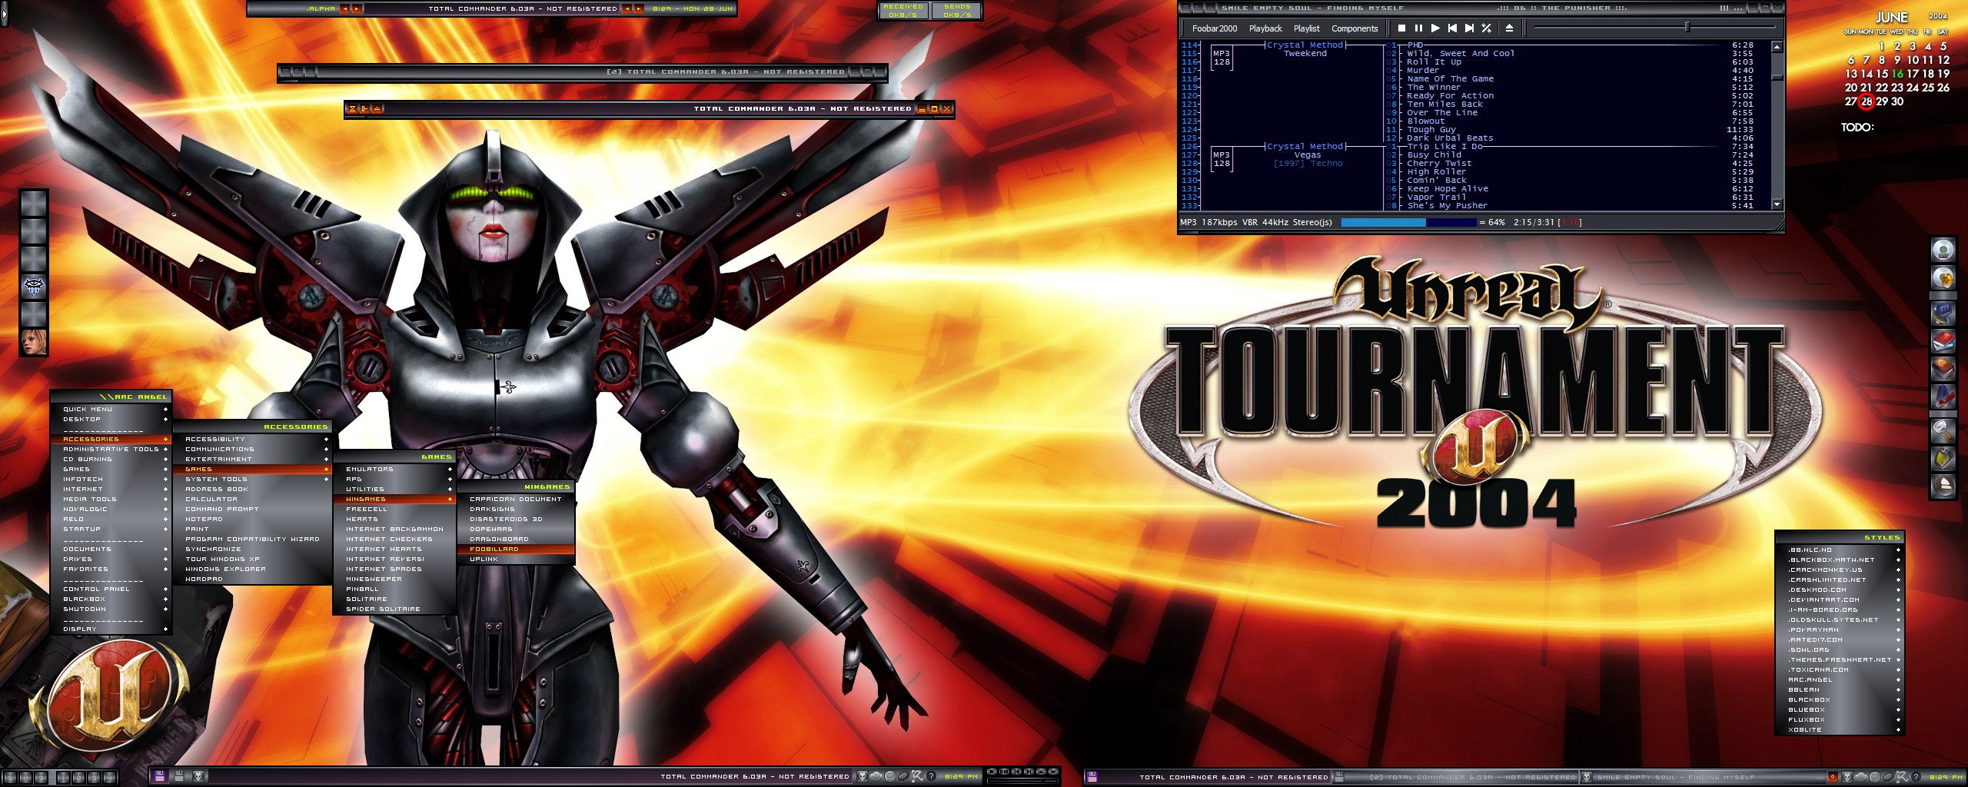Click the blue computer icon in right dock
Viewport: 1968px width, 787px height.
click(1943, 313)
